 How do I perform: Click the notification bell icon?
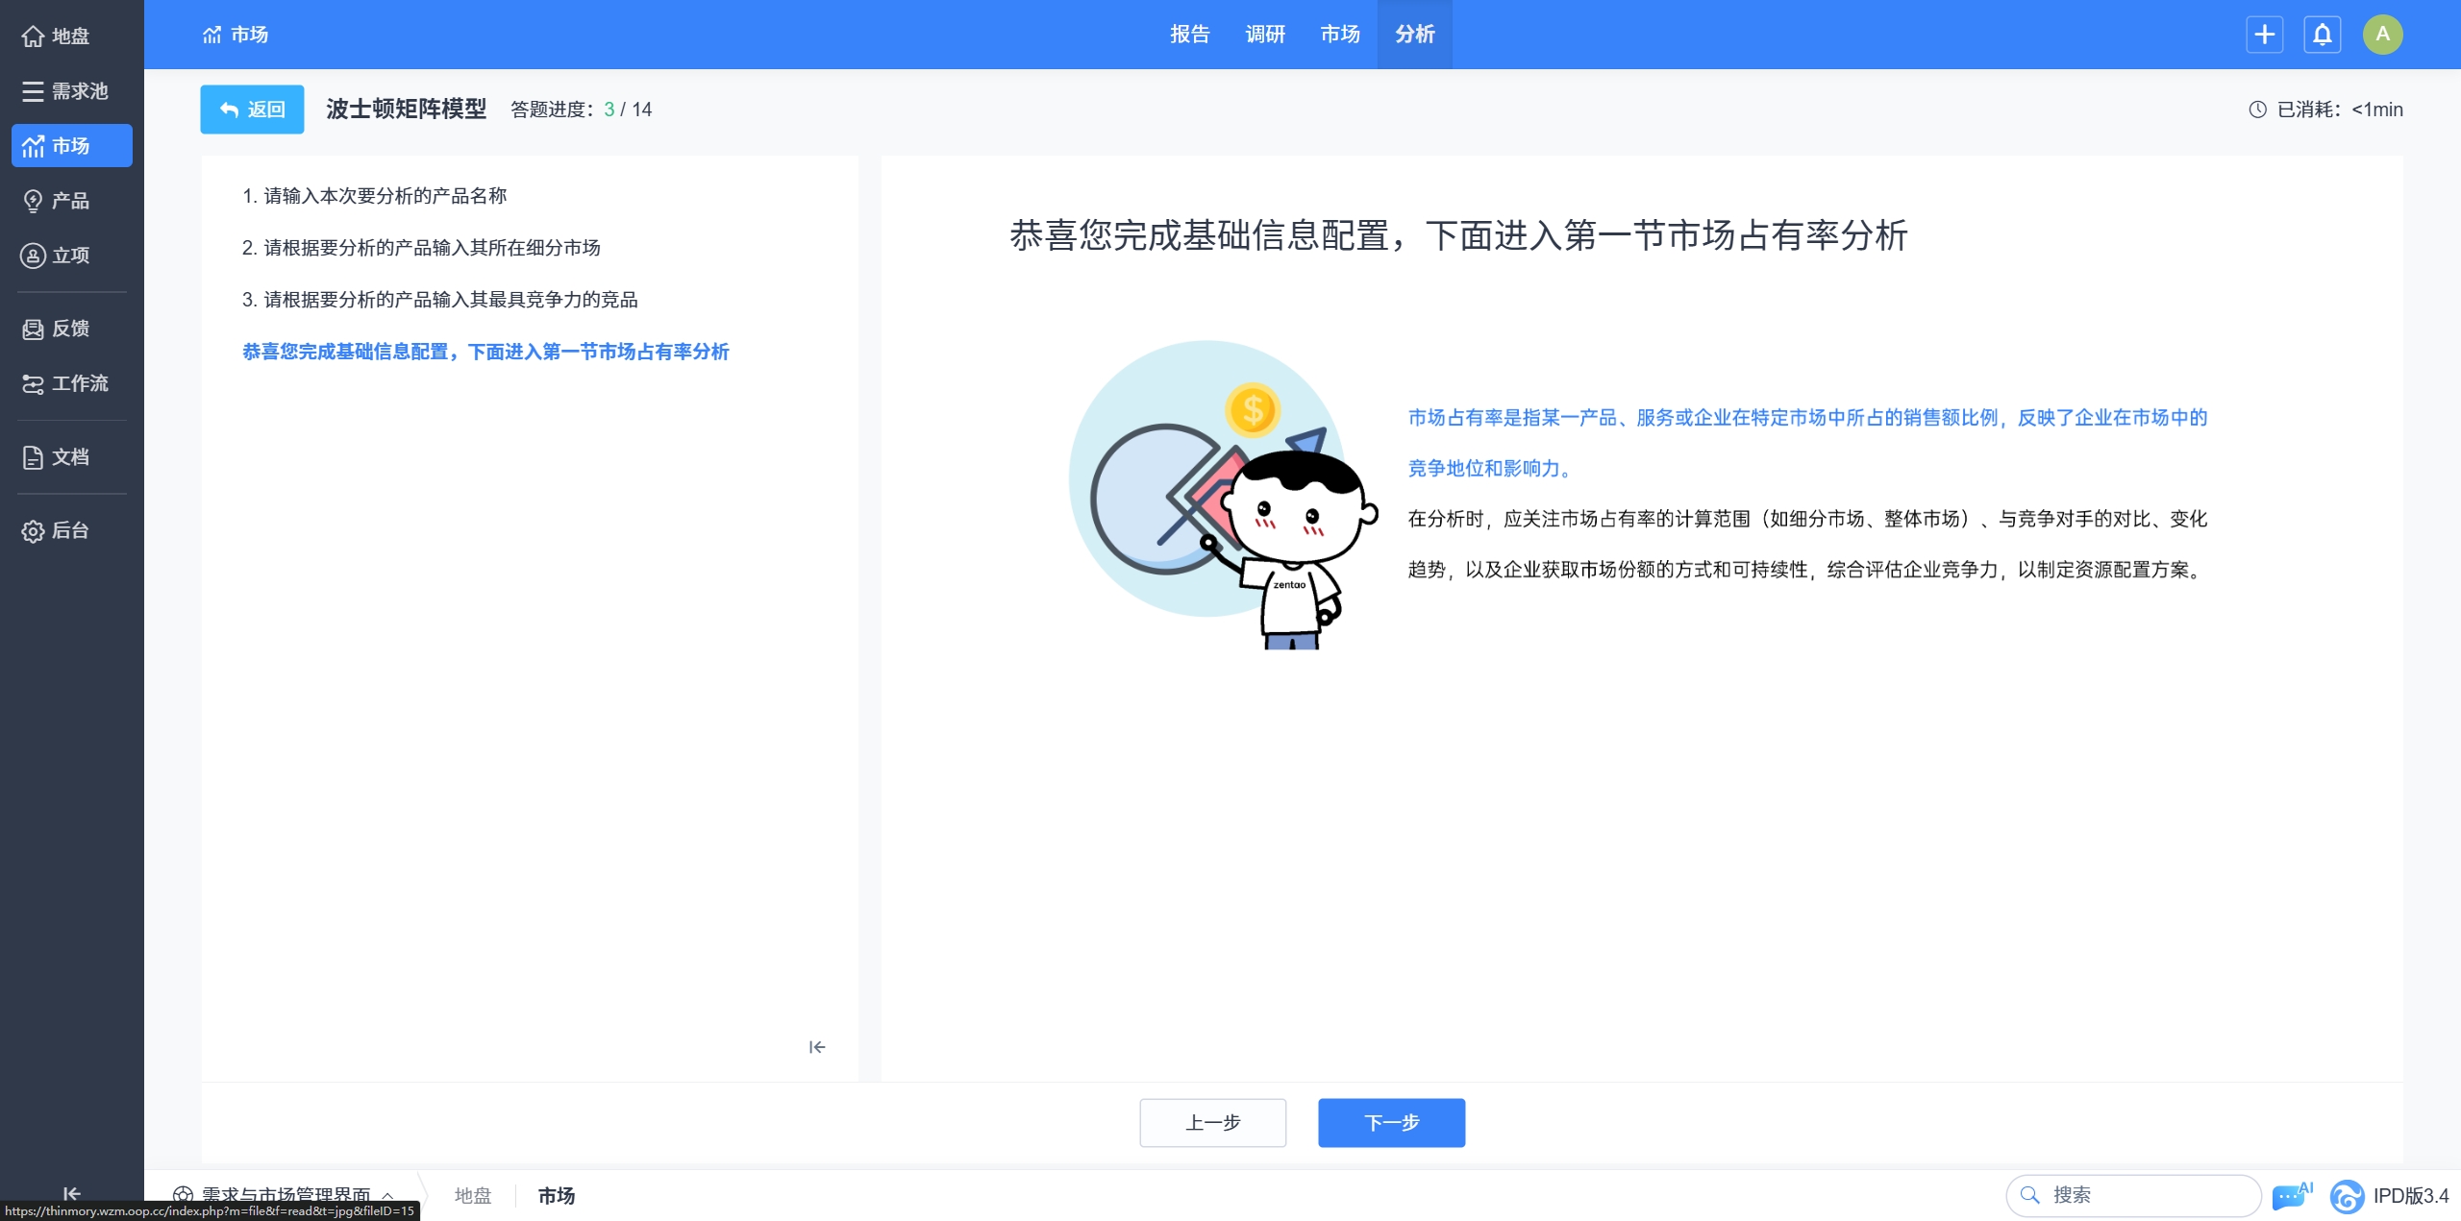coord(2322,35)
